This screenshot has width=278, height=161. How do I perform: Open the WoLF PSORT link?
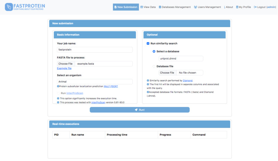[x=111, y=87]
